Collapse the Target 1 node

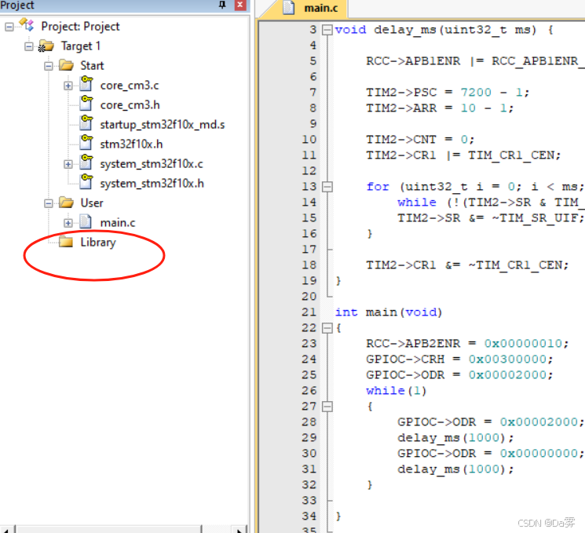29,46
